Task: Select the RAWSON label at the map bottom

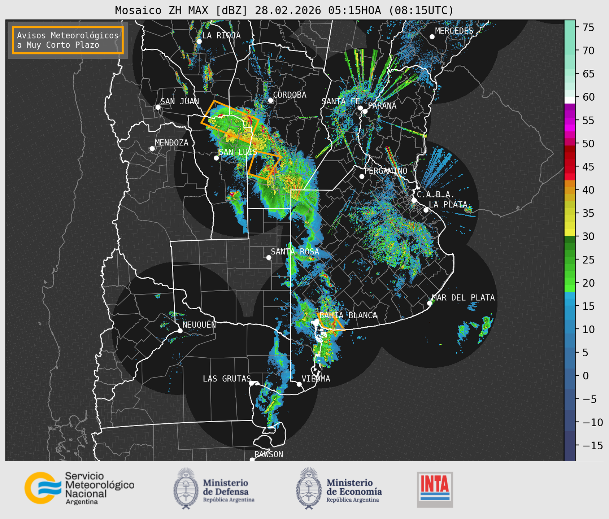Action: (x=269, y=454)
